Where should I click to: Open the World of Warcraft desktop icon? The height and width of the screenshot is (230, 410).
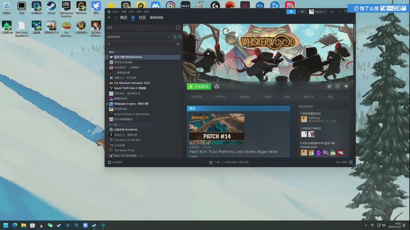point(81,27)
